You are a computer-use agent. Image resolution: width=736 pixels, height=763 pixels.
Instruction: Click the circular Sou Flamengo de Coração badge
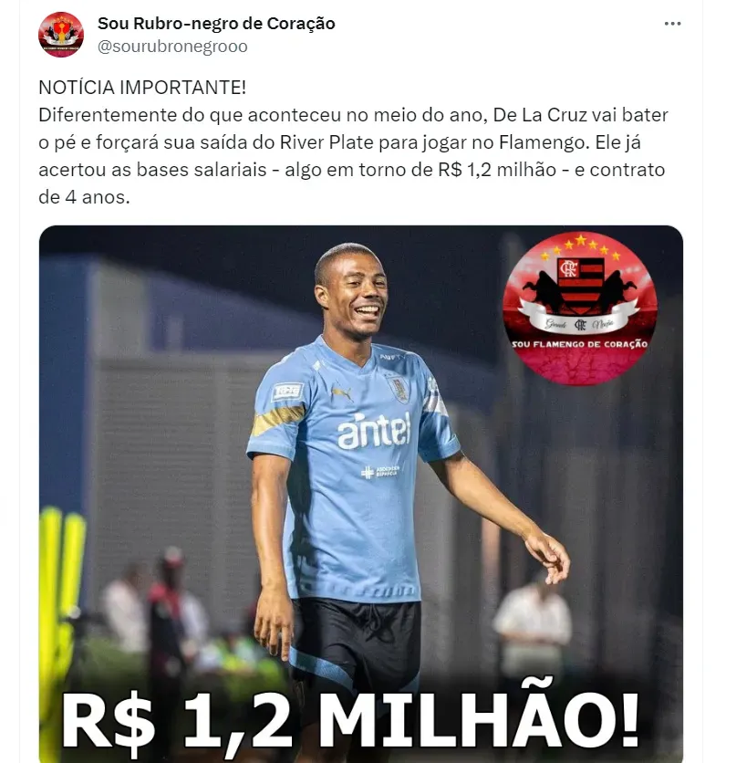click(579, 308)
